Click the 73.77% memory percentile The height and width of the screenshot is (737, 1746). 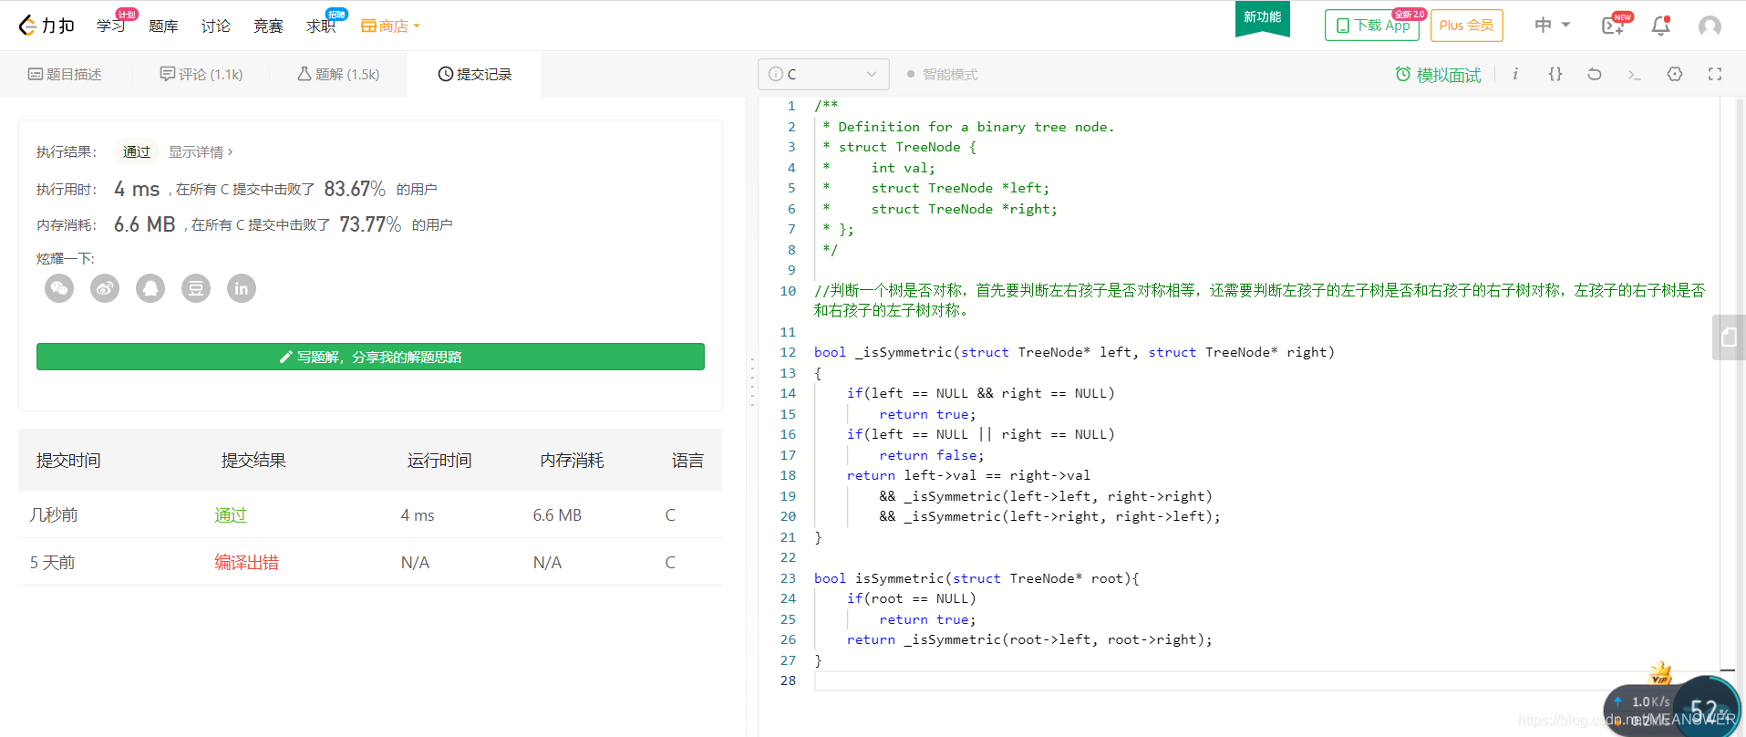[370, 224]
